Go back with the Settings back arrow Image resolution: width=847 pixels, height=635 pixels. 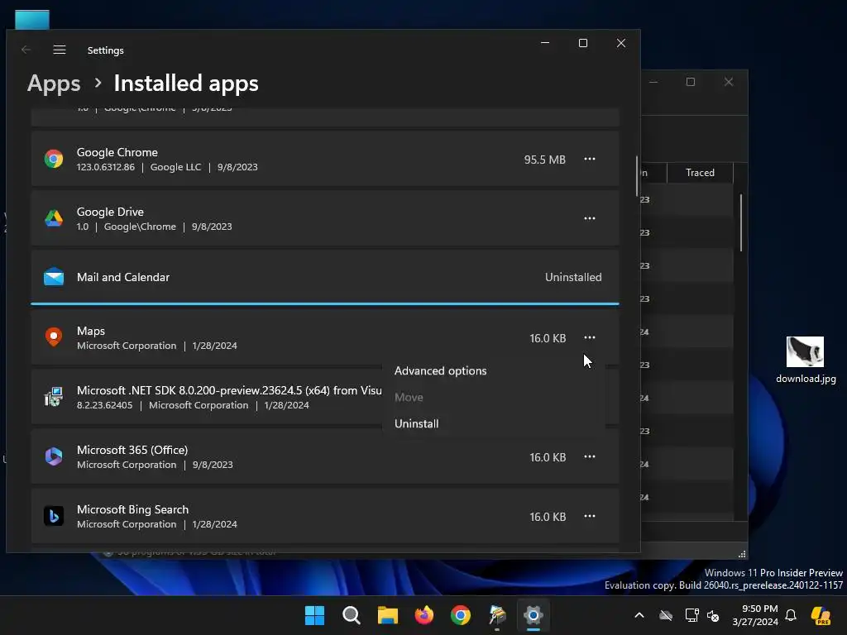(x=26, y=50)
